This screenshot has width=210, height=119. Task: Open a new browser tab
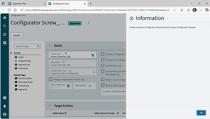click(90, 4)
